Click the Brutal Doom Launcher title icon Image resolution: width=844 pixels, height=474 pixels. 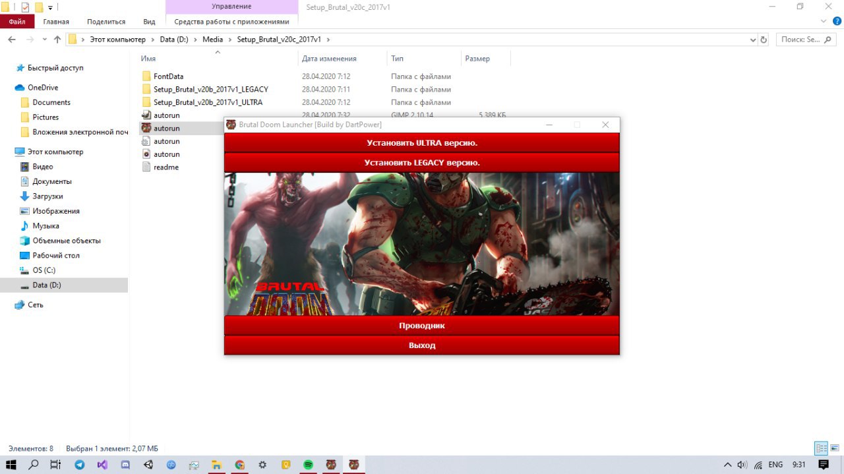[x=231, y=125]
